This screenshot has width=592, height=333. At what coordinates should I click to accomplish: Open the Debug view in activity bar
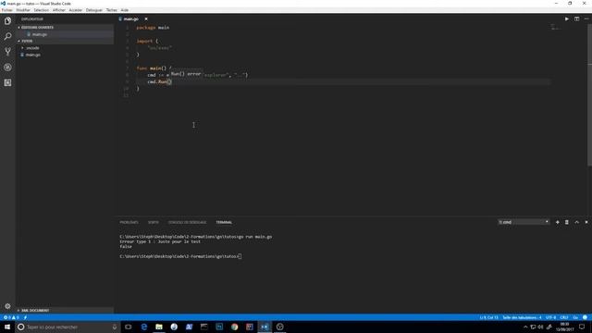pyautogui.click(x=7, y=68)
